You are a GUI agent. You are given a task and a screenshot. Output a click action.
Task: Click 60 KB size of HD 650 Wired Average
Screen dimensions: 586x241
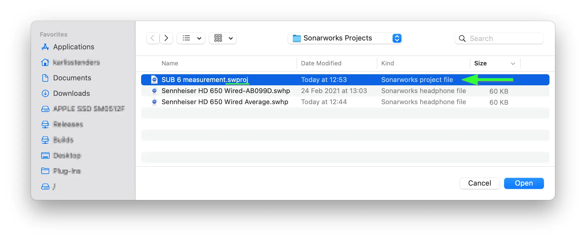[499, 102]
